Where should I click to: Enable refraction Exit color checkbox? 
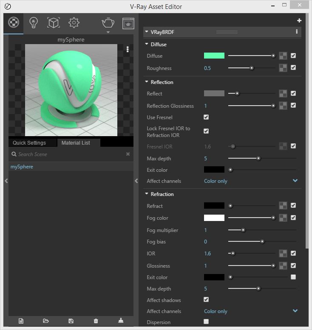click(293, 277)
